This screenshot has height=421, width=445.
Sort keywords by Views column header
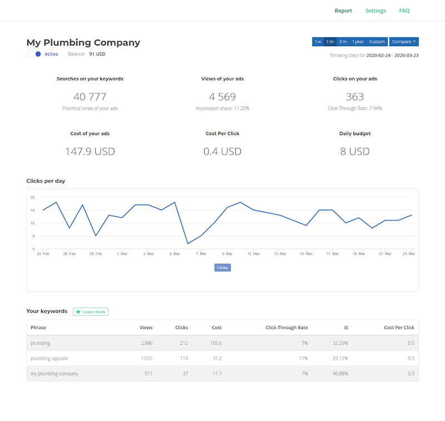(146, 328)
